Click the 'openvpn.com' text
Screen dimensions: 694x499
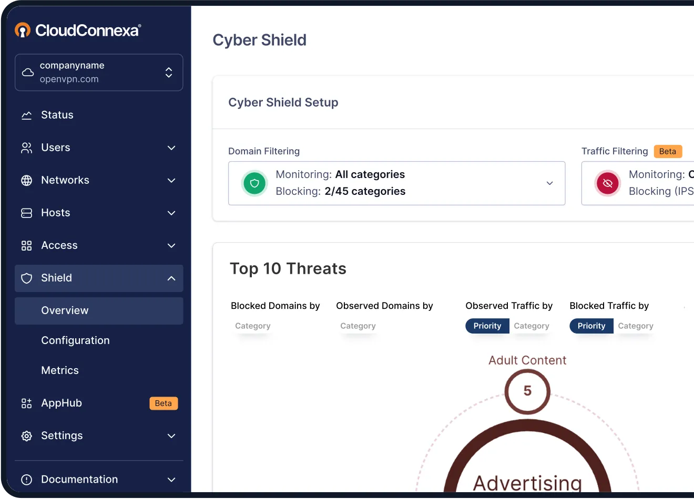point(69,79)
